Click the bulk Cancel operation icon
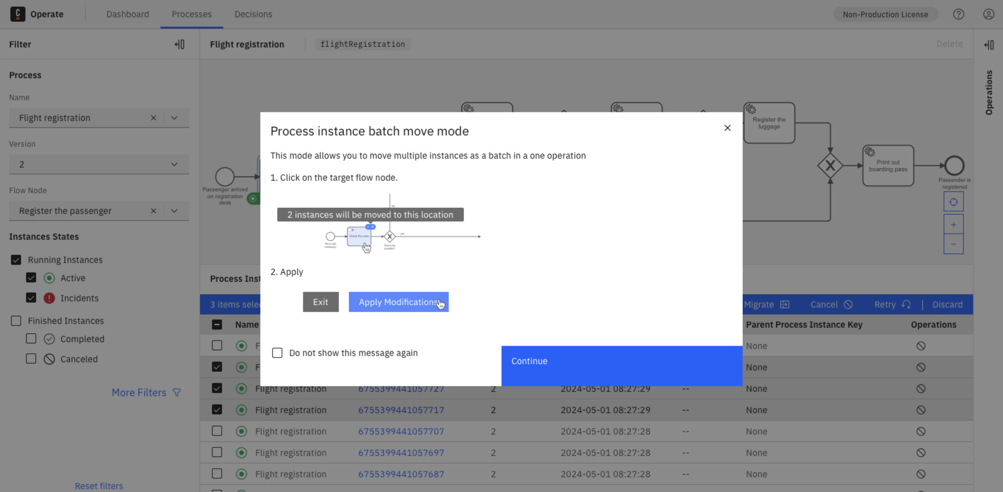This screenshot has width=1003, height=492. [x=849, y=304]
